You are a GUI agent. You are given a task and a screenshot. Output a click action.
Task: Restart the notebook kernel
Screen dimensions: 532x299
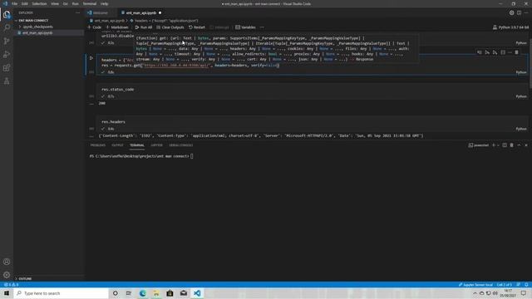[197, 27]
